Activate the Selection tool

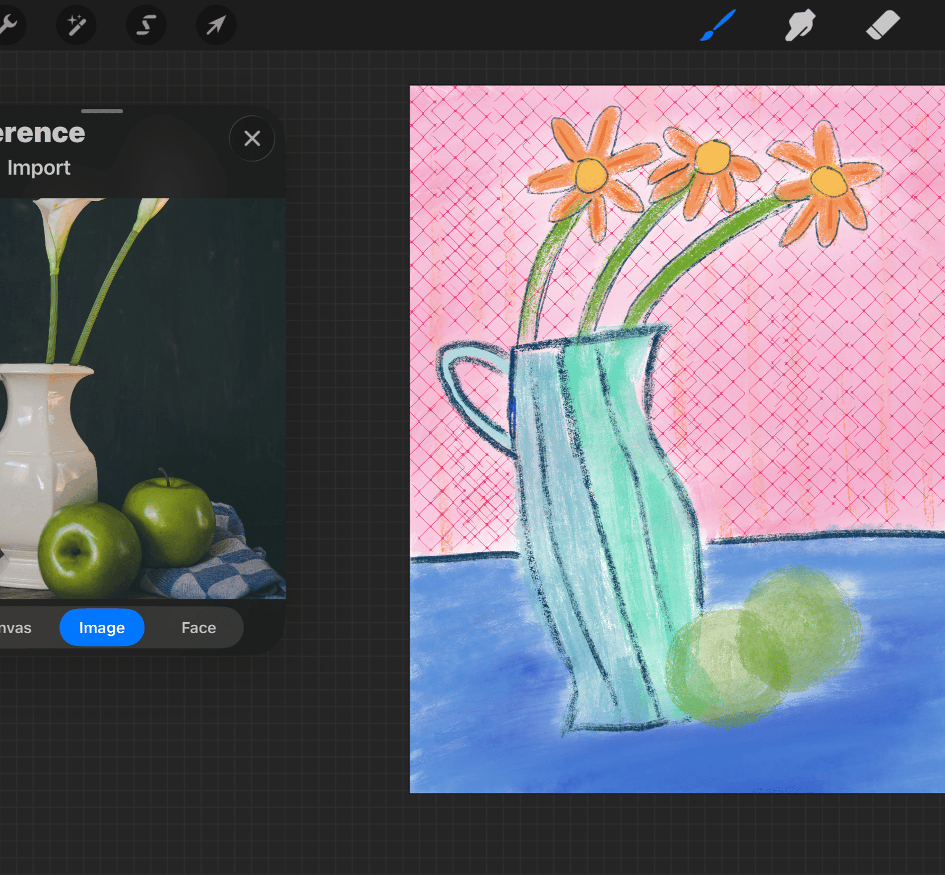tap(146, 25)
